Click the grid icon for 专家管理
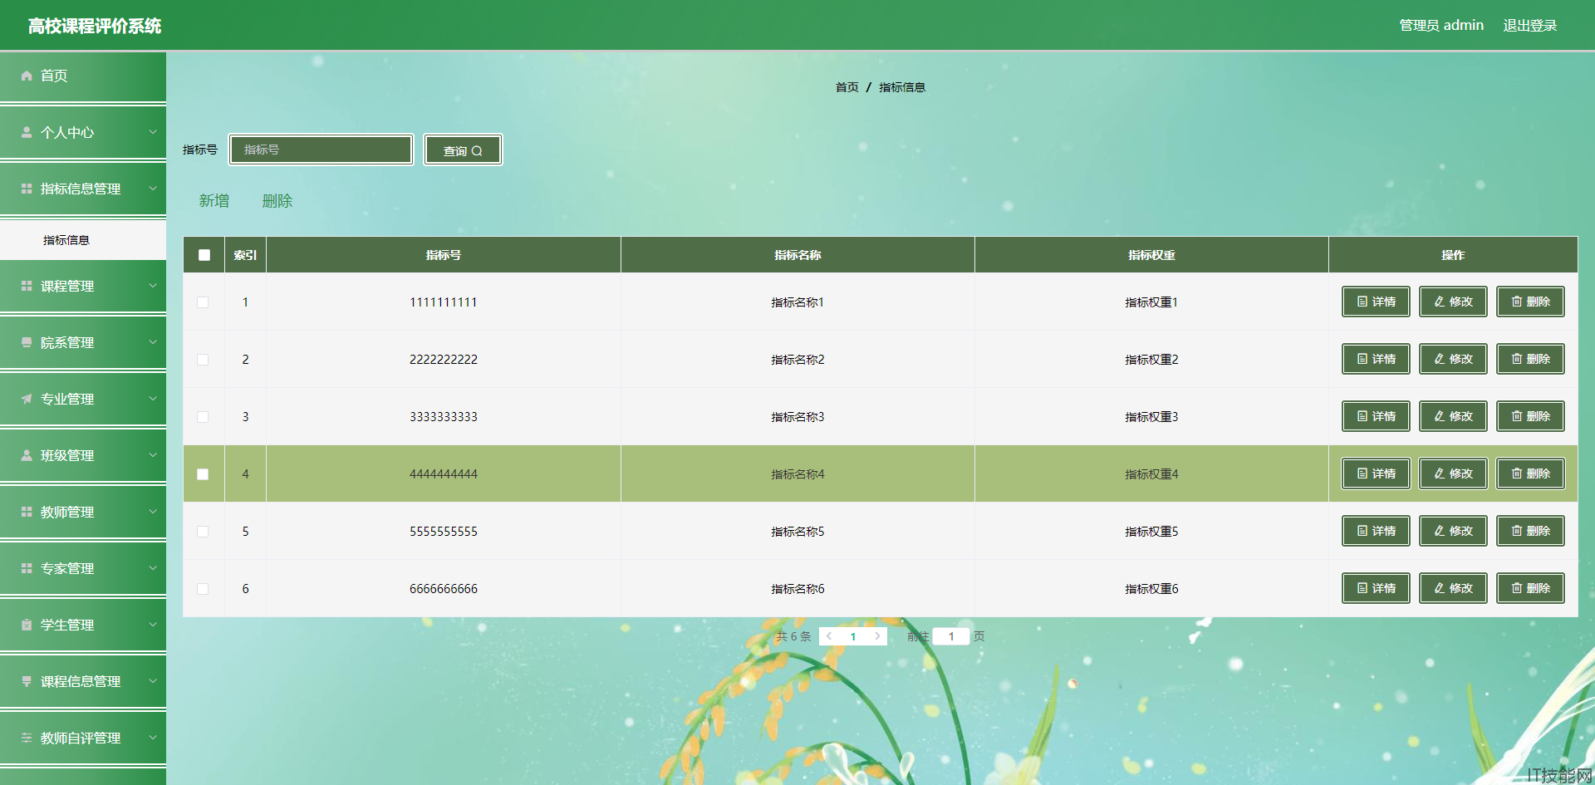Screen dimensions: 1595x785 point(27,568)
